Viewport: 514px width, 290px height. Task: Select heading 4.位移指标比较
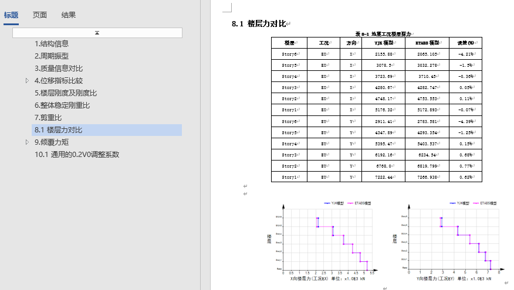59,81
